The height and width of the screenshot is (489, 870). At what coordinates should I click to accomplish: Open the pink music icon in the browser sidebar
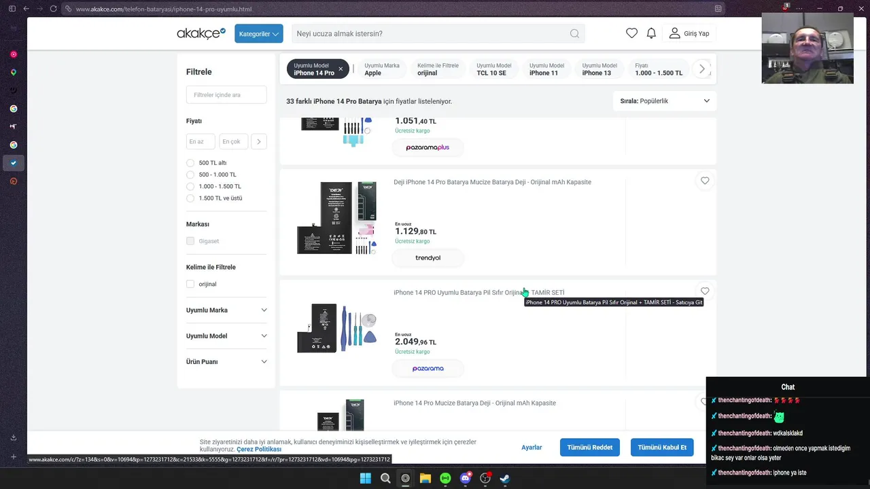[x=13, y=54]
